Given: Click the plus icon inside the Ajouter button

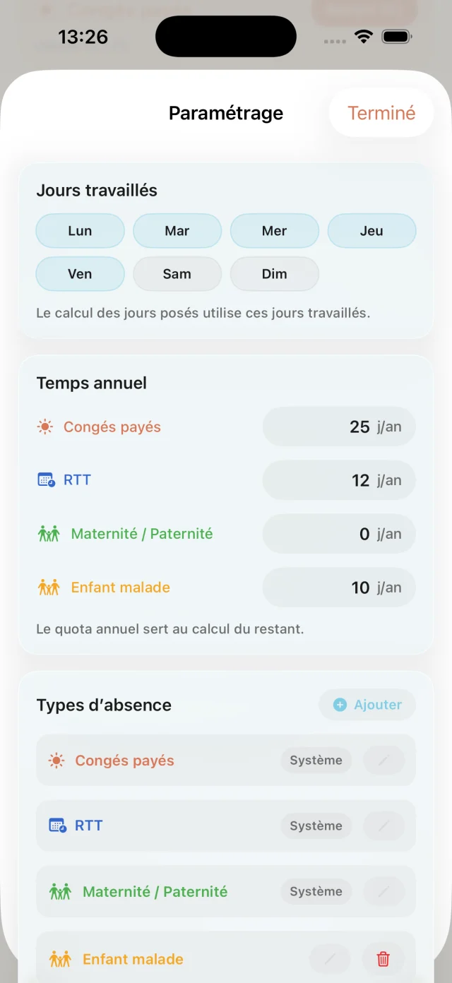Looking at the screenshot, I should [x=340, y=704].
